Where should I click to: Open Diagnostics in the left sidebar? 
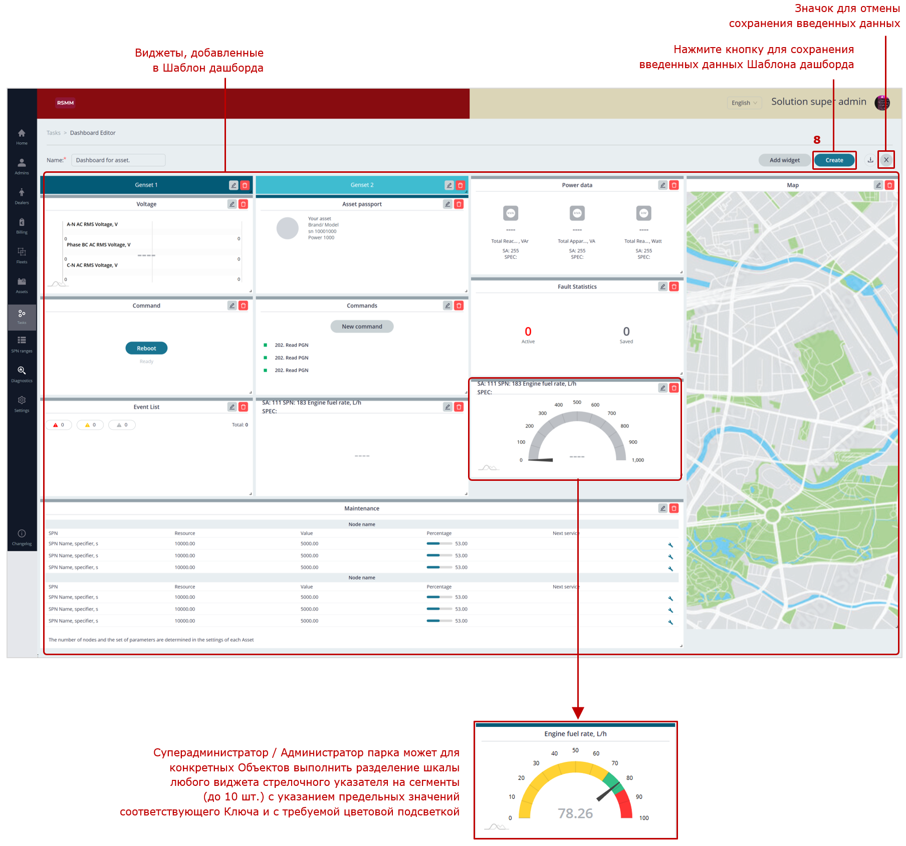click(22, 374)
